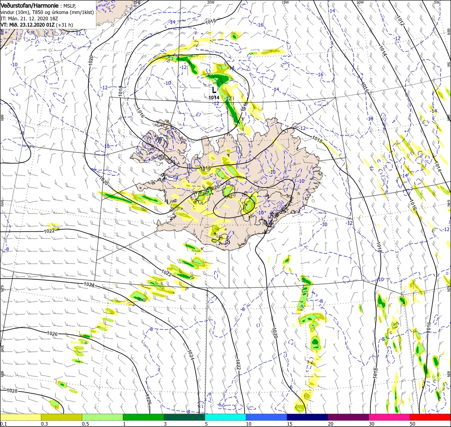
Task: Click the 25W longitude label
Action: (x=137, y=2)
